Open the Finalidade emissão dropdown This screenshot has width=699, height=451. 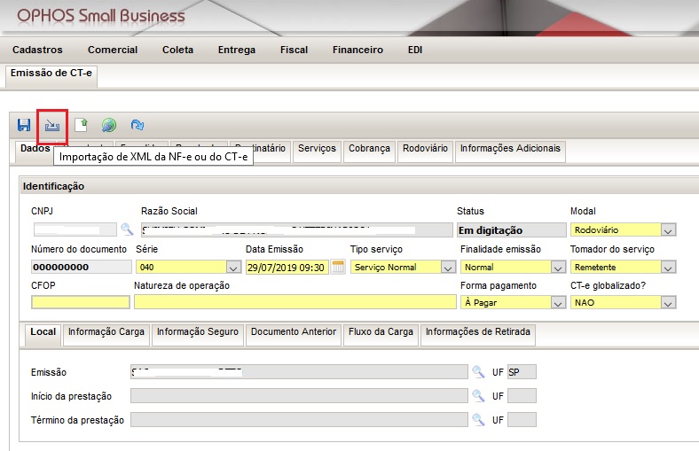click(x=513, y=267)
